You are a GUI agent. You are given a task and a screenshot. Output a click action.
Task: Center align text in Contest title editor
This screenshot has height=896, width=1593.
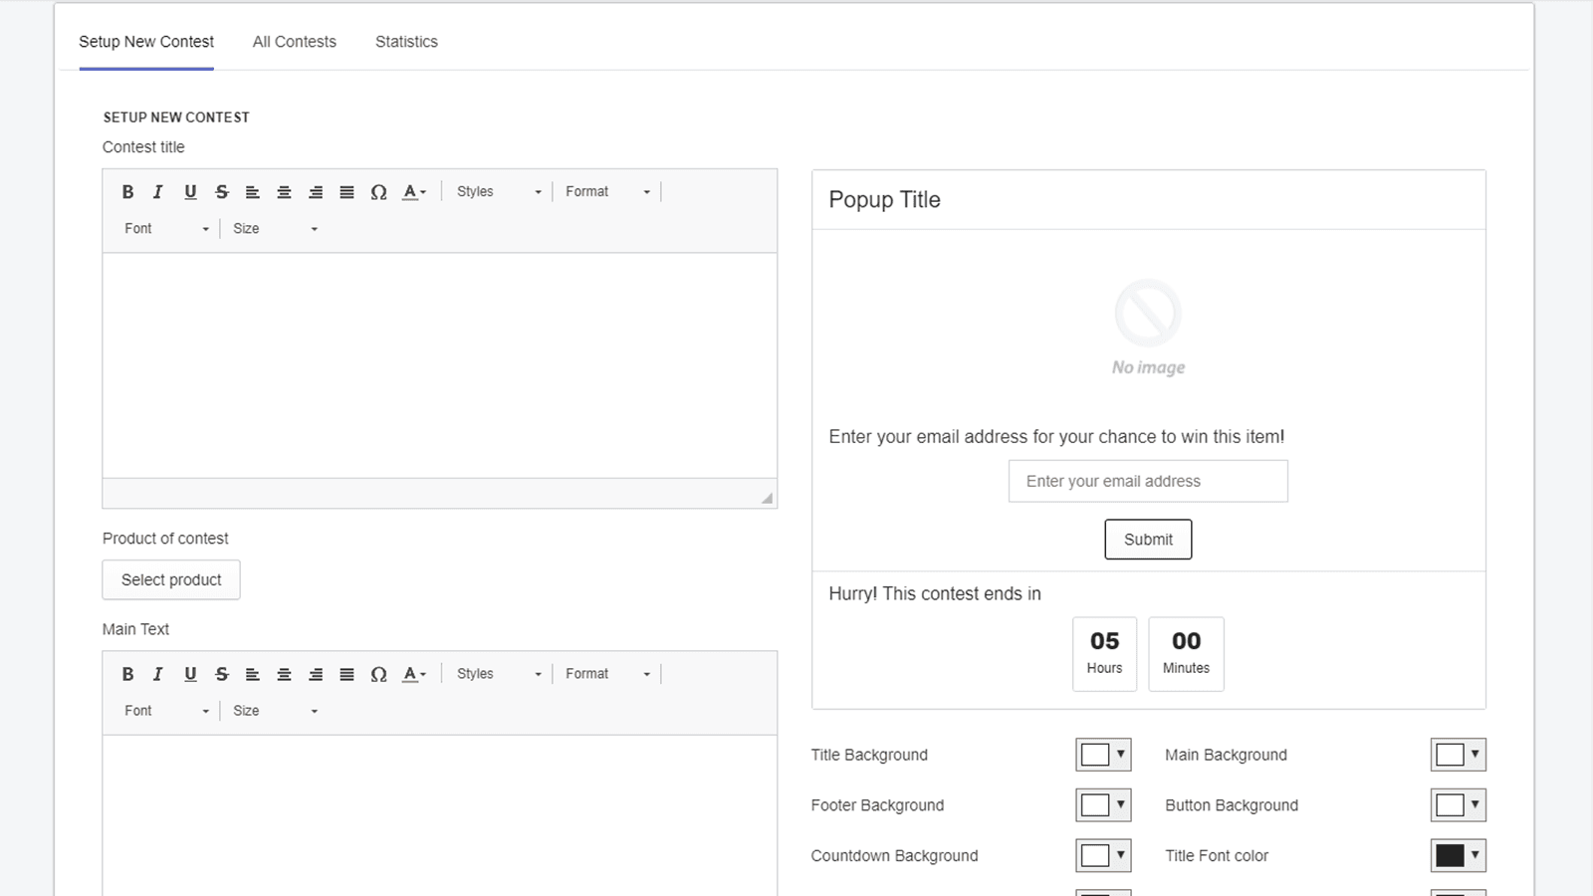[x=284, y=192]
